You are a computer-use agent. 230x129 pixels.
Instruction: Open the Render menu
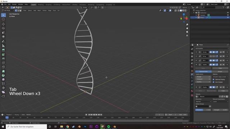click(x=14, y=5)
